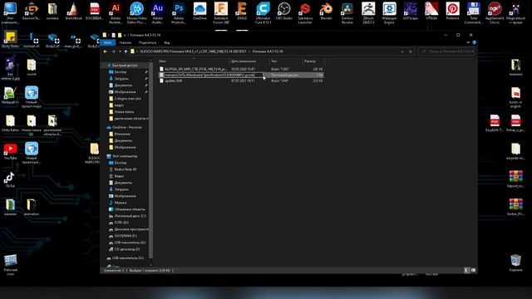Image resolution: width=532 pixels, height=299 pixels.
Task: Open Новая папка in sidebar
Action: (124, 112)
